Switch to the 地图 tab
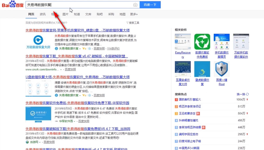 pos(122,14)
